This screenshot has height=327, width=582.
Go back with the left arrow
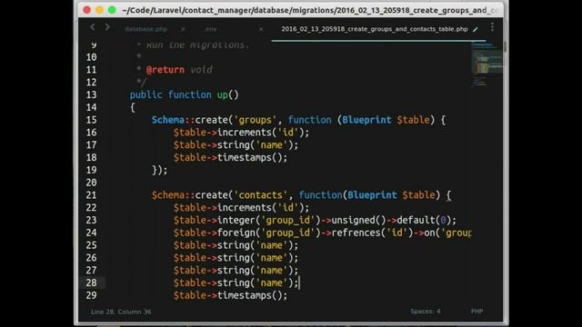point(93,27)
